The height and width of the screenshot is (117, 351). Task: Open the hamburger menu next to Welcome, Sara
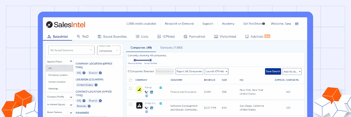click(297, 24)
